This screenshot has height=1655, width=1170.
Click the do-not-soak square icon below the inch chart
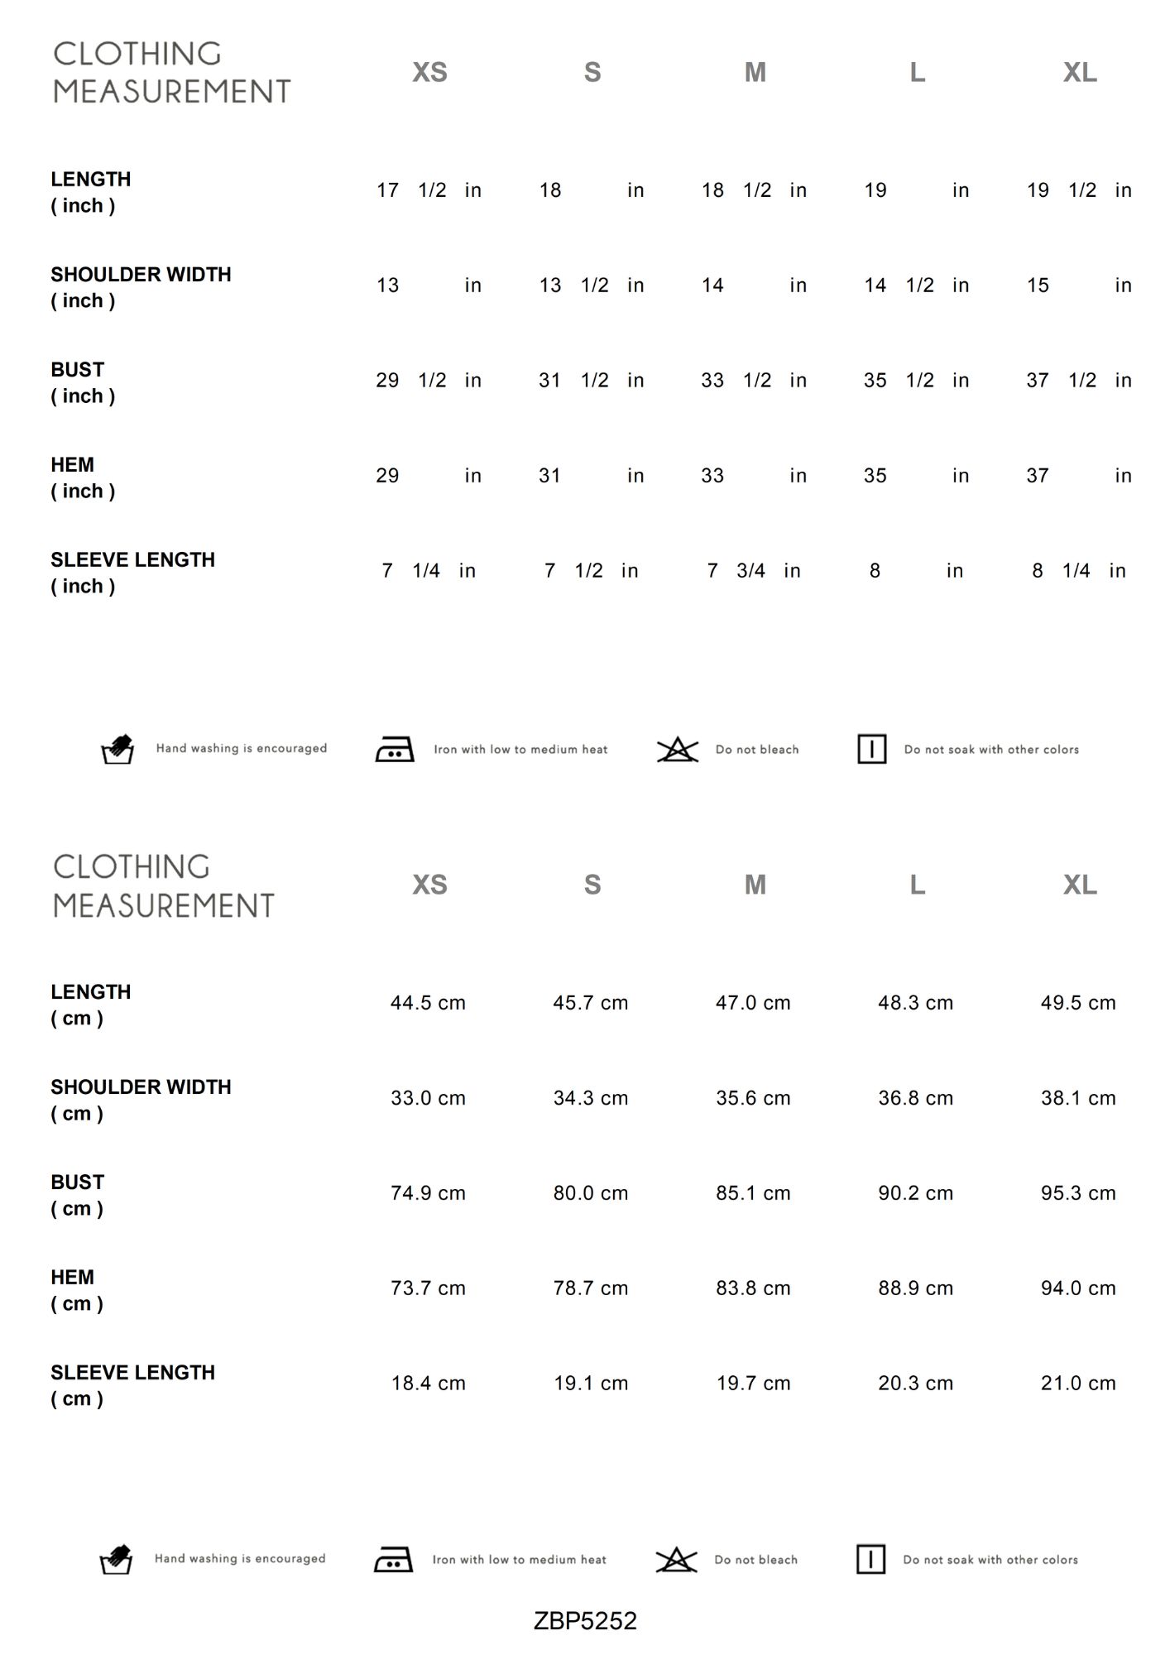pos(871,749)
